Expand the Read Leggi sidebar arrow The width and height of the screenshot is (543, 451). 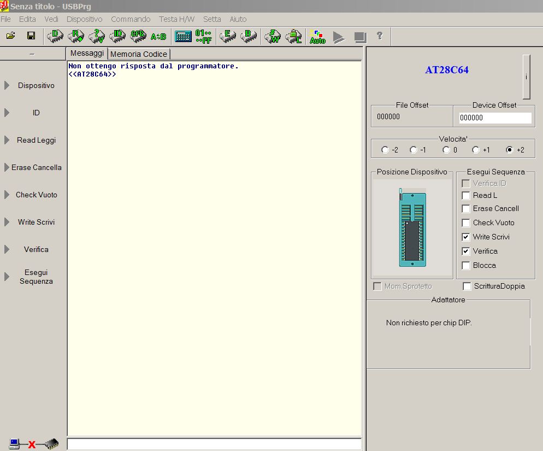click(7, 140)
